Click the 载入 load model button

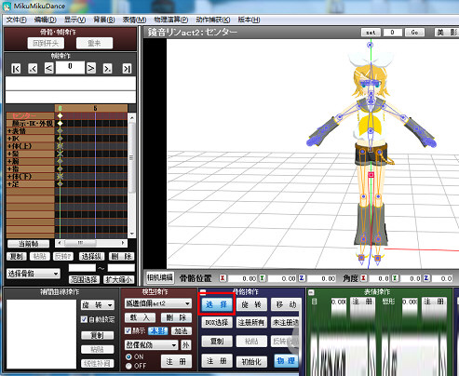click(x=141, y=317)
